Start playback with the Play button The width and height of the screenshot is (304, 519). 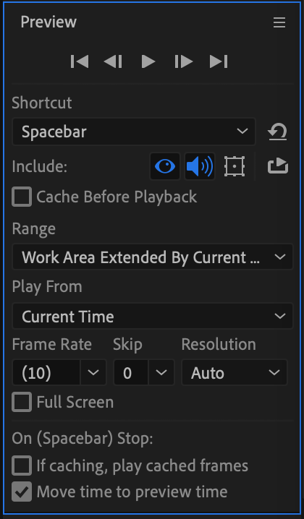click(148, 61)
